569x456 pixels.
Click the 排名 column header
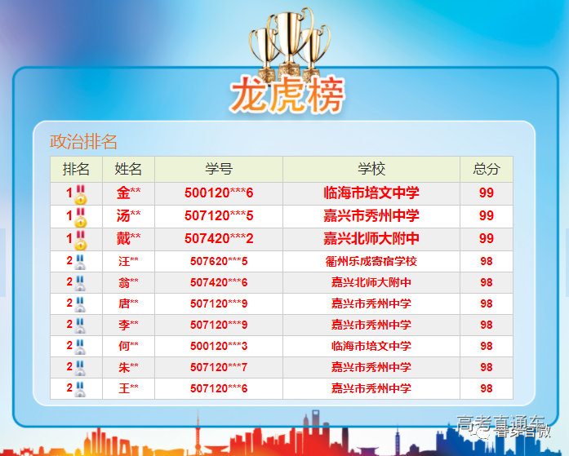tap(76, 169)
